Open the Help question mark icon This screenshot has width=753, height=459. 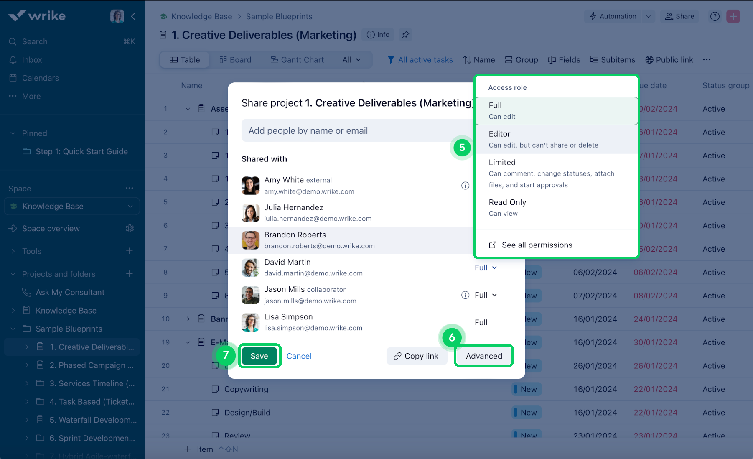point(715,16)
